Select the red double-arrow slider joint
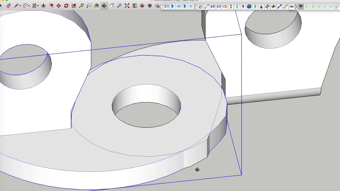 pos(231,7)
